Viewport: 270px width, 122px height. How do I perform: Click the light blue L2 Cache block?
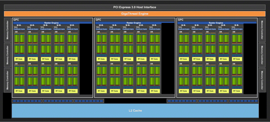tap(135, 111)
